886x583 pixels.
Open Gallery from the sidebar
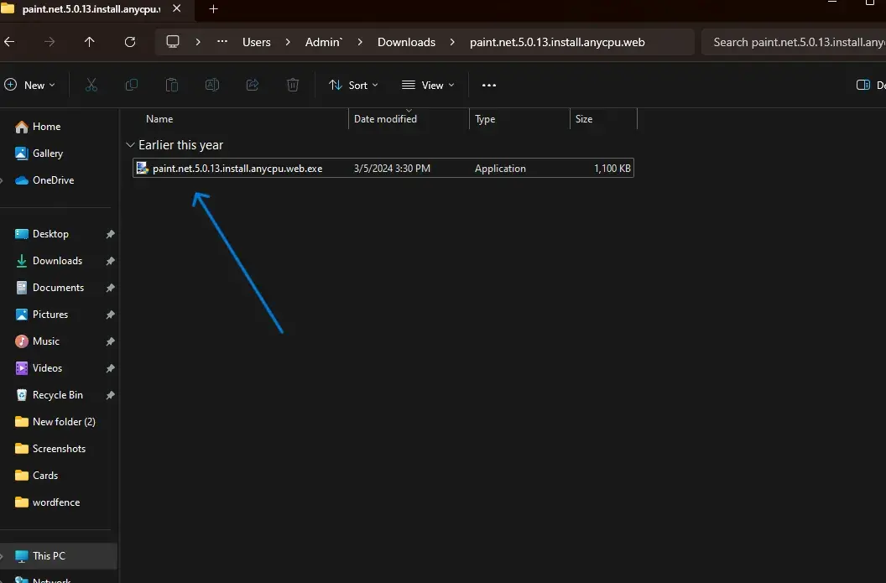[47, 154]
